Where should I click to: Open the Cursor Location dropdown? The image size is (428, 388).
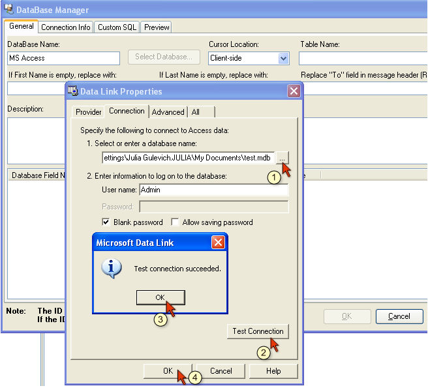(283, 59)
